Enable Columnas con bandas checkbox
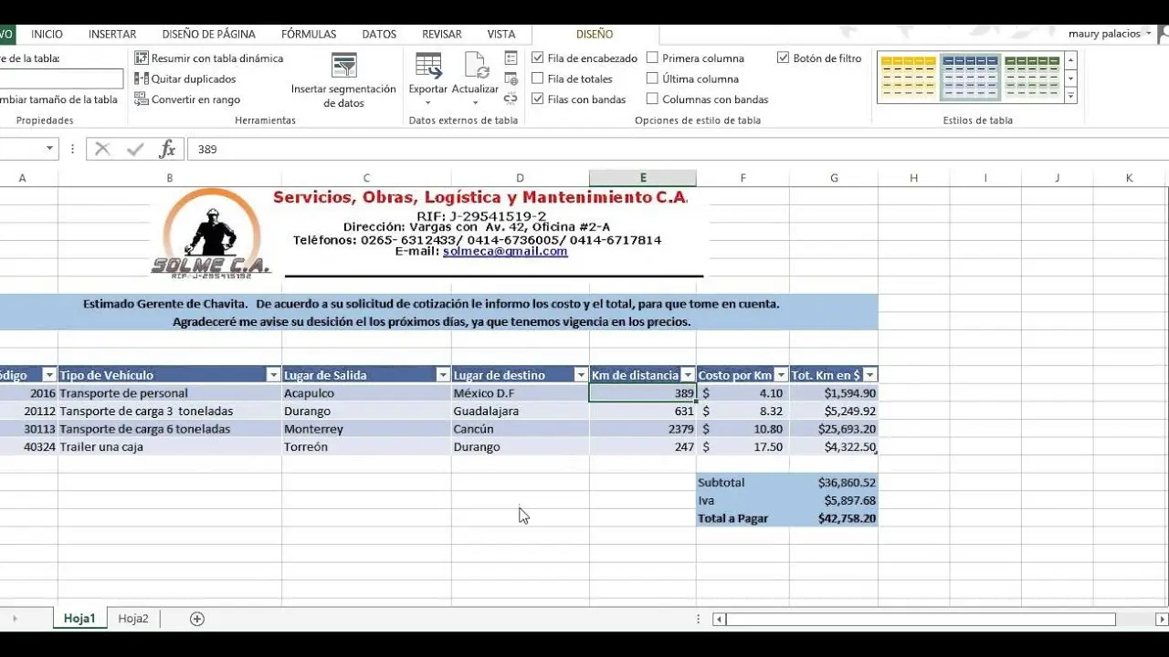The height and width of the screenshot is (657, 1169). tap(652, 99)
